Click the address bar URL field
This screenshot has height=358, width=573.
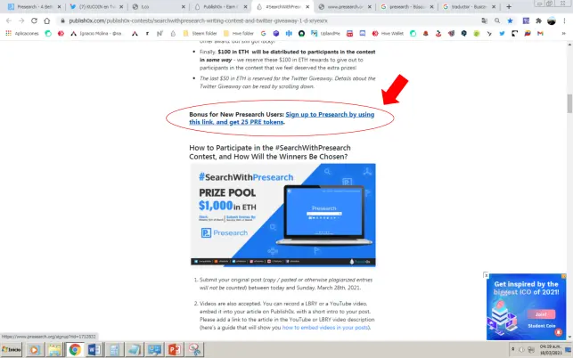point(270,20)
